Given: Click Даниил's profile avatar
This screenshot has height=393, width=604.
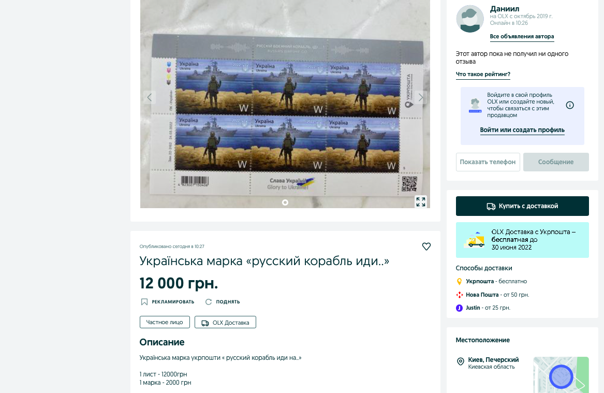Looking at the screenshot, I should point(470,19).
